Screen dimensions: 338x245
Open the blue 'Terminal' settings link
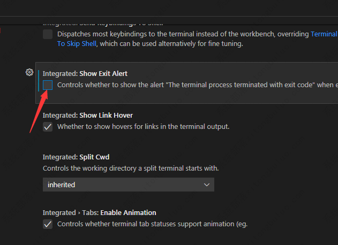coord(324,34)
